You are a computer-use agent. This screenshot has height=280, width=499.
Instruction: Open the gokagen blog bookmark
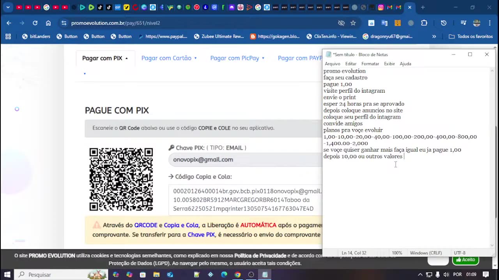pos(275,37)
